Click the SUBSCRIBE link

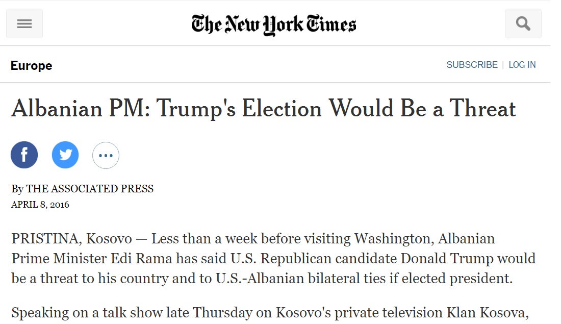tap(472, 65)
